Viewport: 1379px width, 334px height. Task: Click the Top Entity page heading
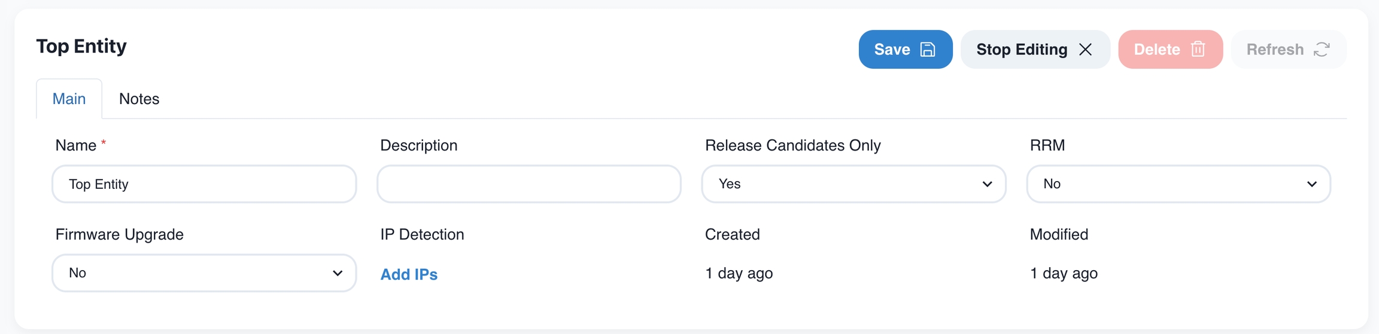[81, 46]
